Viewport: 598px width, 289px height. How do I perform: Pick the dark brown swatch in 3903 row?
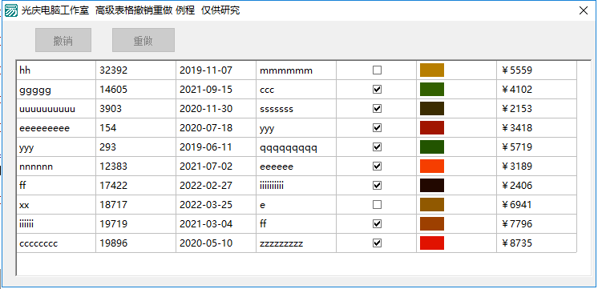point(432,109)
